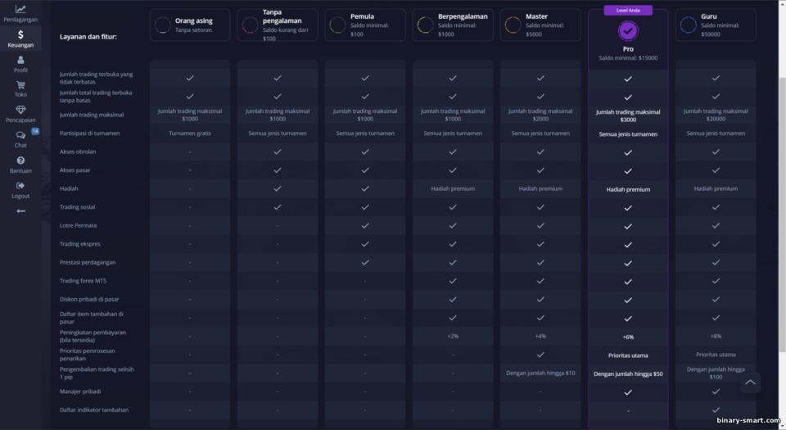Screen dimensions: 786x430
Task: Select the Tanpa pengalaman level card
Action: click(278, 25)
